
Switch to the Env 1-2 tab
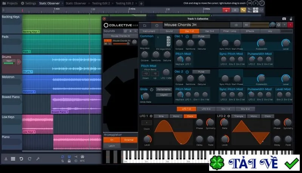(225, 109)
